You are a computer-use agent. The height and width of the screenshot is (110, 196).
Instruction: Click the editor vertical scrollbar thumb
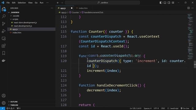pos(195,64)
